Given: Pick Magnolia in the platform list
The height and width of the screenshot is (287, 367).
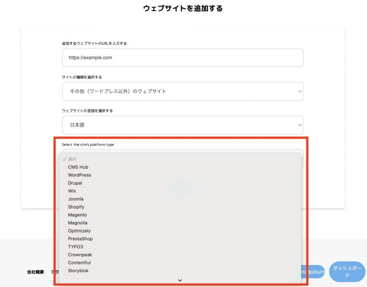Looking at the screenshot, I should tap(180, 223).
